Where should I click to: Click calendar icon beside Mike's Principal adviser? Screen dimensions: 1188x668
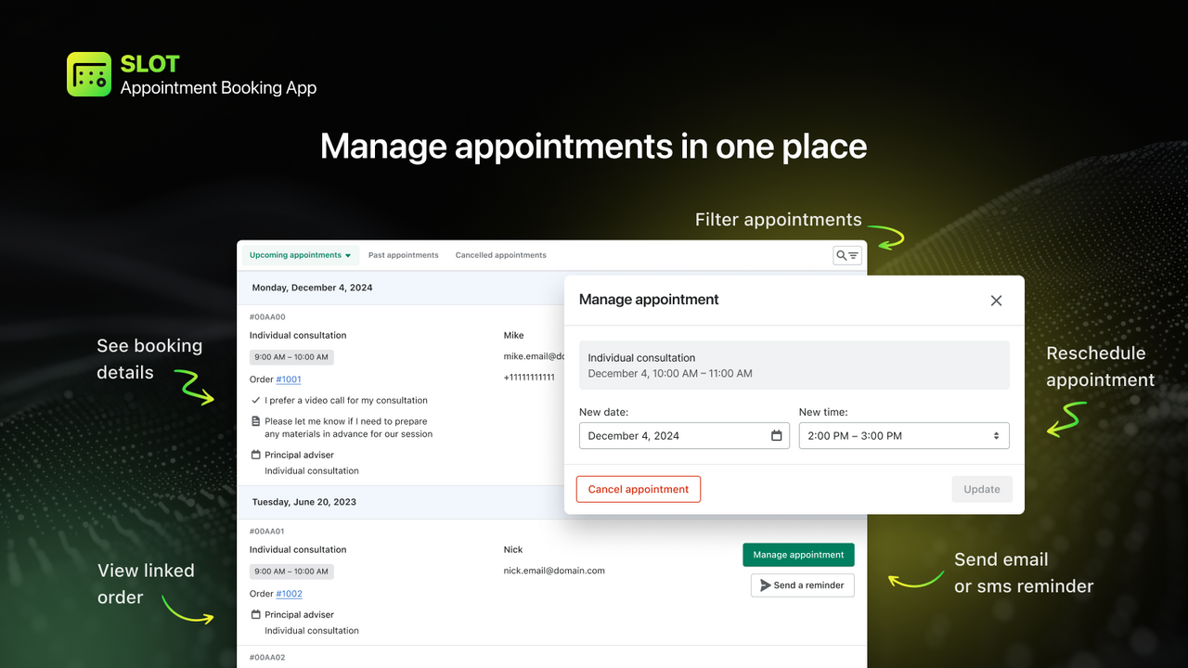coord(256,455)
